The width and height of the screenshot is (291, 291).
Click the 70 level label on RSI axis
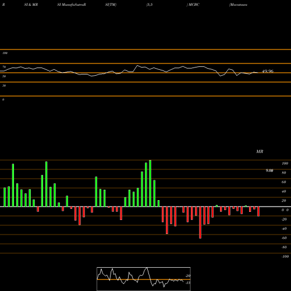point(4,67)
